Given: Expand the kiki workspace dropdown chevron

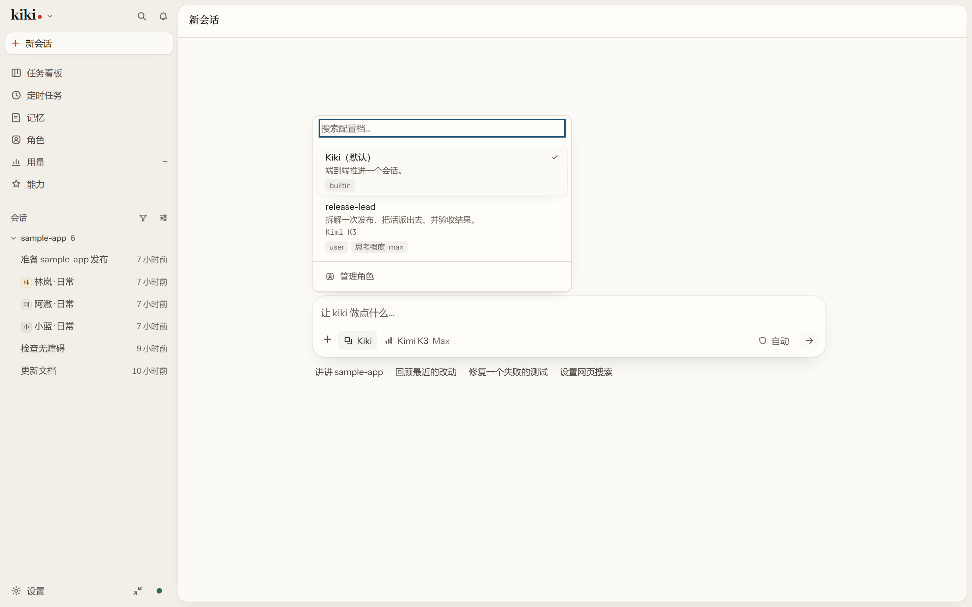Looking at the screenshot, I should click(50, 17).
